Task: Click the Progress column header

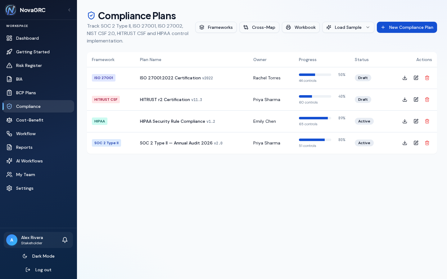Action: click(x=308, y=60)
